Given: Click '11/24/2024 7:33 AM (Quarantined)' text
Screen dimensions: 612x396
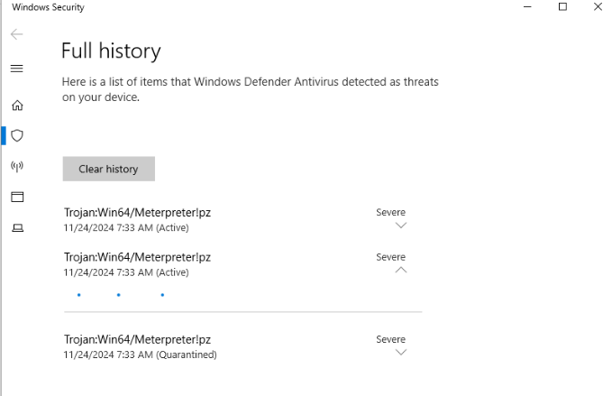Looking at the screenshot, I should (x=140, y=355).
